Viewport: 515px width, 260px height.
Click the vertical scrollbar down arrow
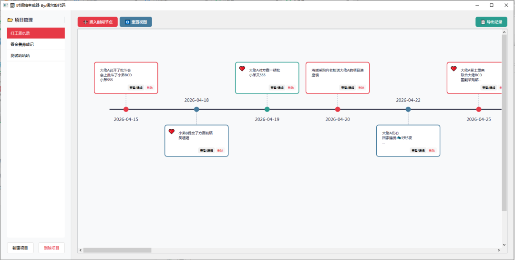(505, 245)
